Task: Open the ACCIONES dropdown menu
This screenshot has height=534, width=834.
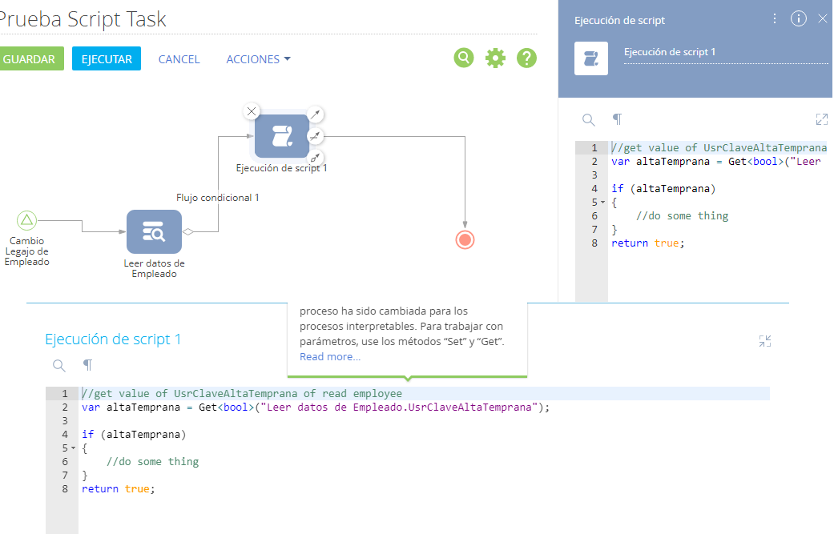Action: click(x=258, y=59)
